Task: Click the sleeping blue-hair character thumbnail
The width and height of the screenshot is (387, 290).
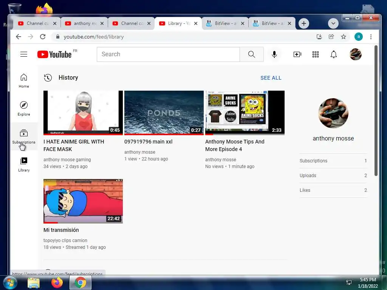Action: coord(83,201)
